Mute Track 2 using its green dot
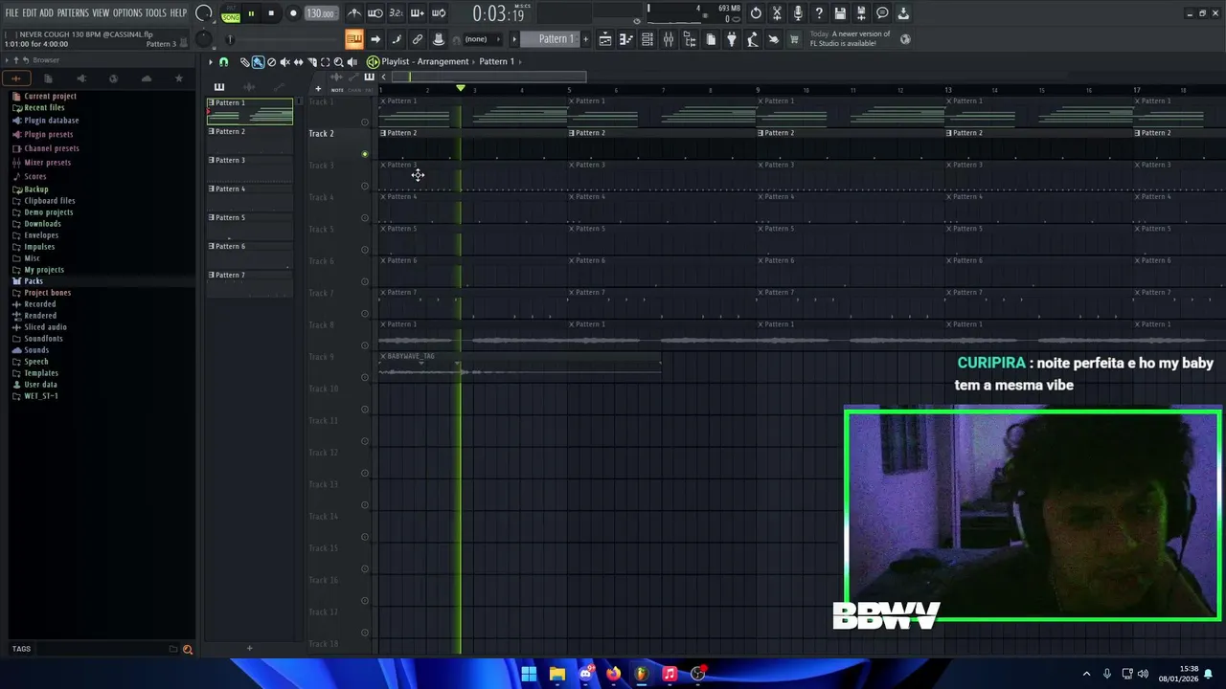This screenshot has height=689, width=1226. pyautogui.click(x=365, y=154)
